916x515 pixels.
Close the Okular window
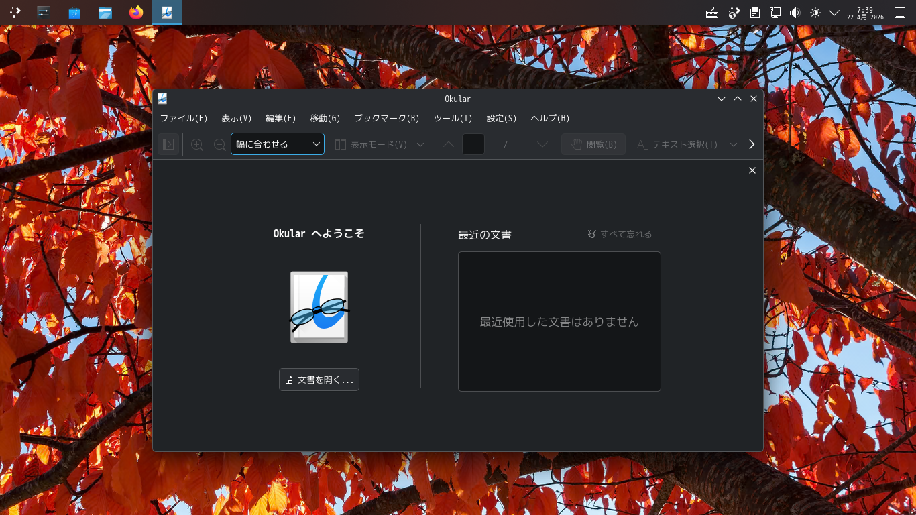(754, 99)
